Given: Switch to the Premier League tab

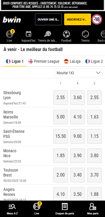Looking at the screenshot, I should [44, 61].
